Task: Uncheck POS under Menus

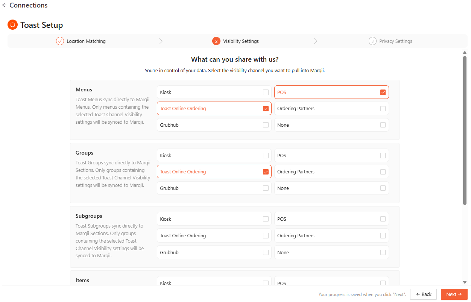Action: pyautogui.click(x=383, y=92)
